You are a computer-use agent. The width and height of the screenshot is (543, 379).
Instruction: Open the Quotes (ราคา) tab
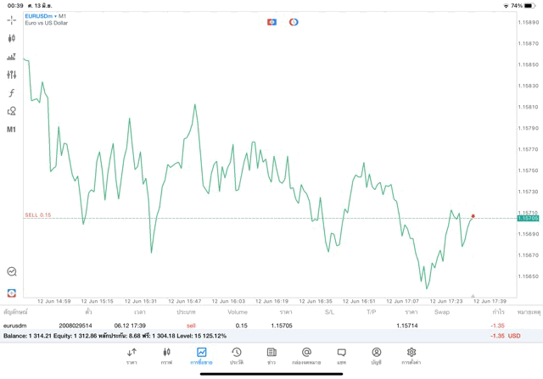[132, 355]
